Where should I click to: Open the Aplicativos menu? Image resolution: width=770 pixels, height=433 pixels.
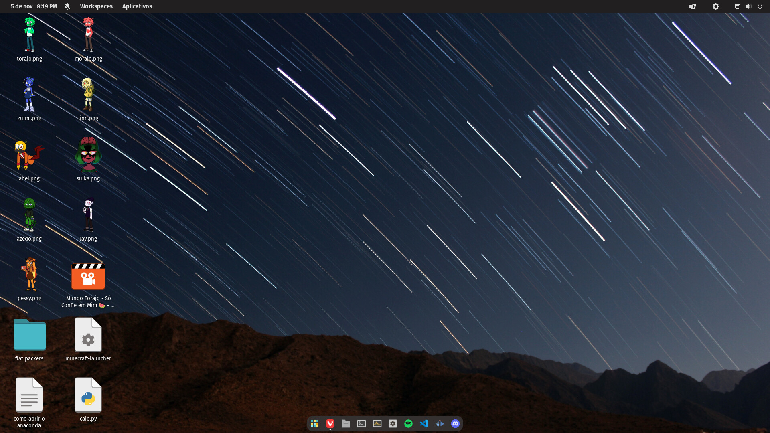pyautogui.click(x=137, y=6)
